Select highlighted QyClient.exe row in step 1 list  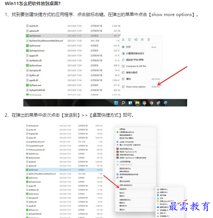click(73, 36)
